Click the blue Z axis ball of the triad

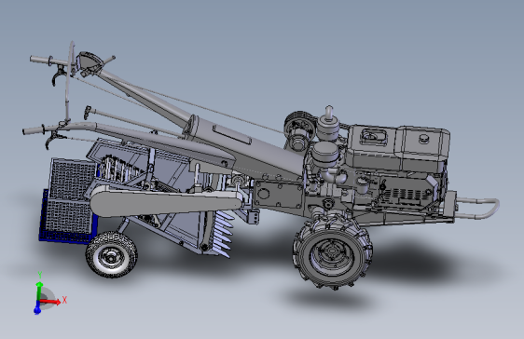37,311
